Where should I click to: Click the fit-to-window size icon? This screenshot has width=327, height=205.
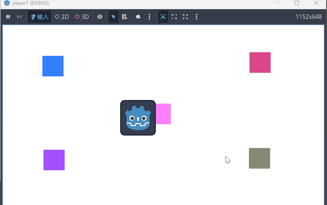coord(174,17)
